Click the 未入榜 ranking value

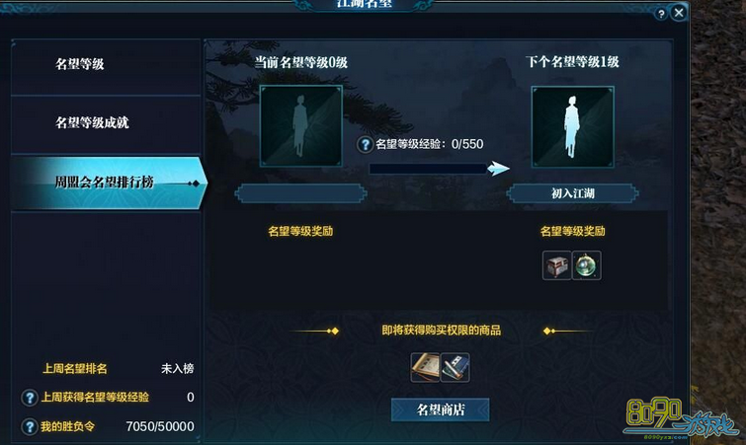(x=177, y=369)
